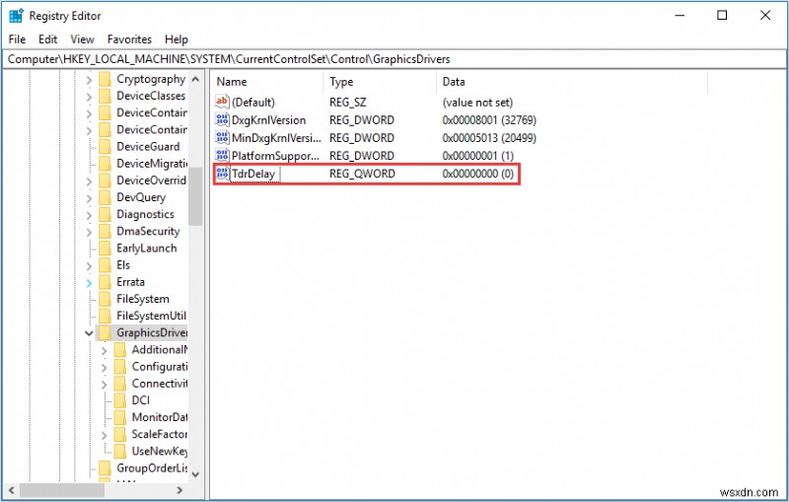
Task: Select the DxgKrnlVersion DWORD icon
Action: click(x=222, y=119)
